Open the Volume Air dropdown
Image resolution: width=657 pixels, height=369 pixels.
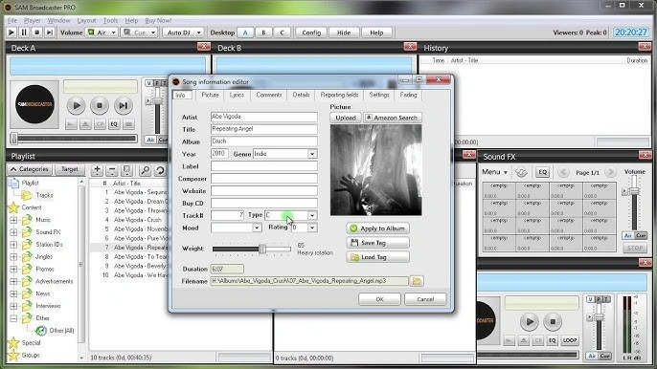[114, 33]
